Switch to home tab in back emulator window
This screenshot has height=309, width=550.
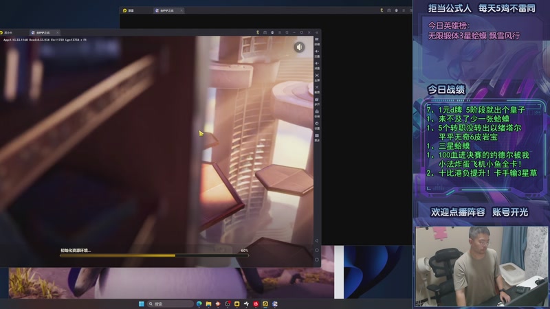click(129, 10)
